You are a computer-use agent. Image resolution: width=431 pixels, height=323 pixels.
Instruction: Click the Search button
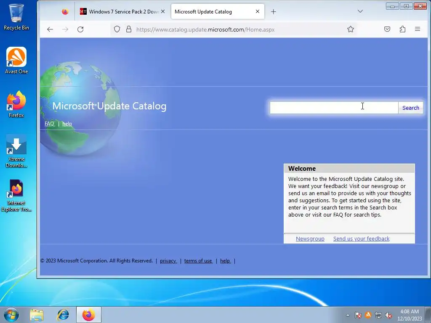pos(411,108)
